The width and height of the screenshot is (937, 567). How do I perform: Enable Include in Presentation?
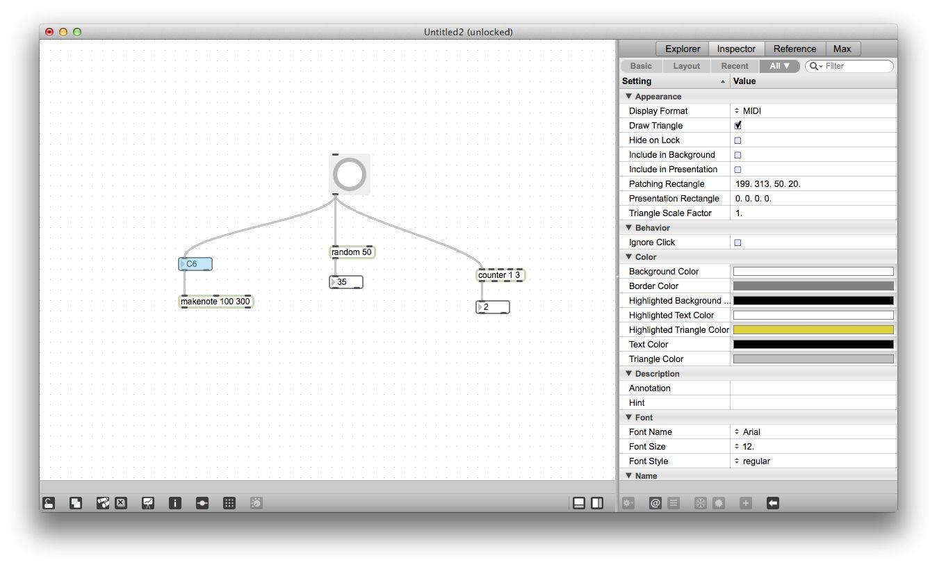(x=738, y=169)
